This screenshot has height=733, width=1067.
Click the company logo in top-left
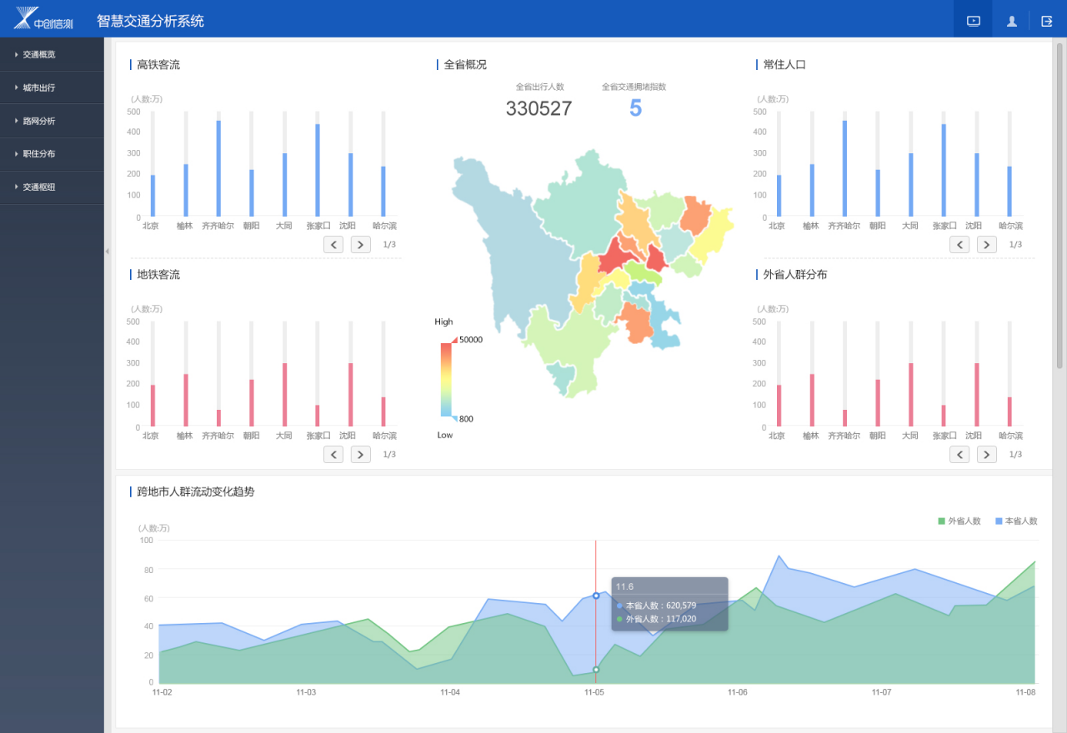(43, 18)
